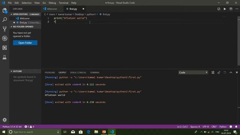Switch to the Debug Console tab
Screen dimensions: 240x135
78,72
